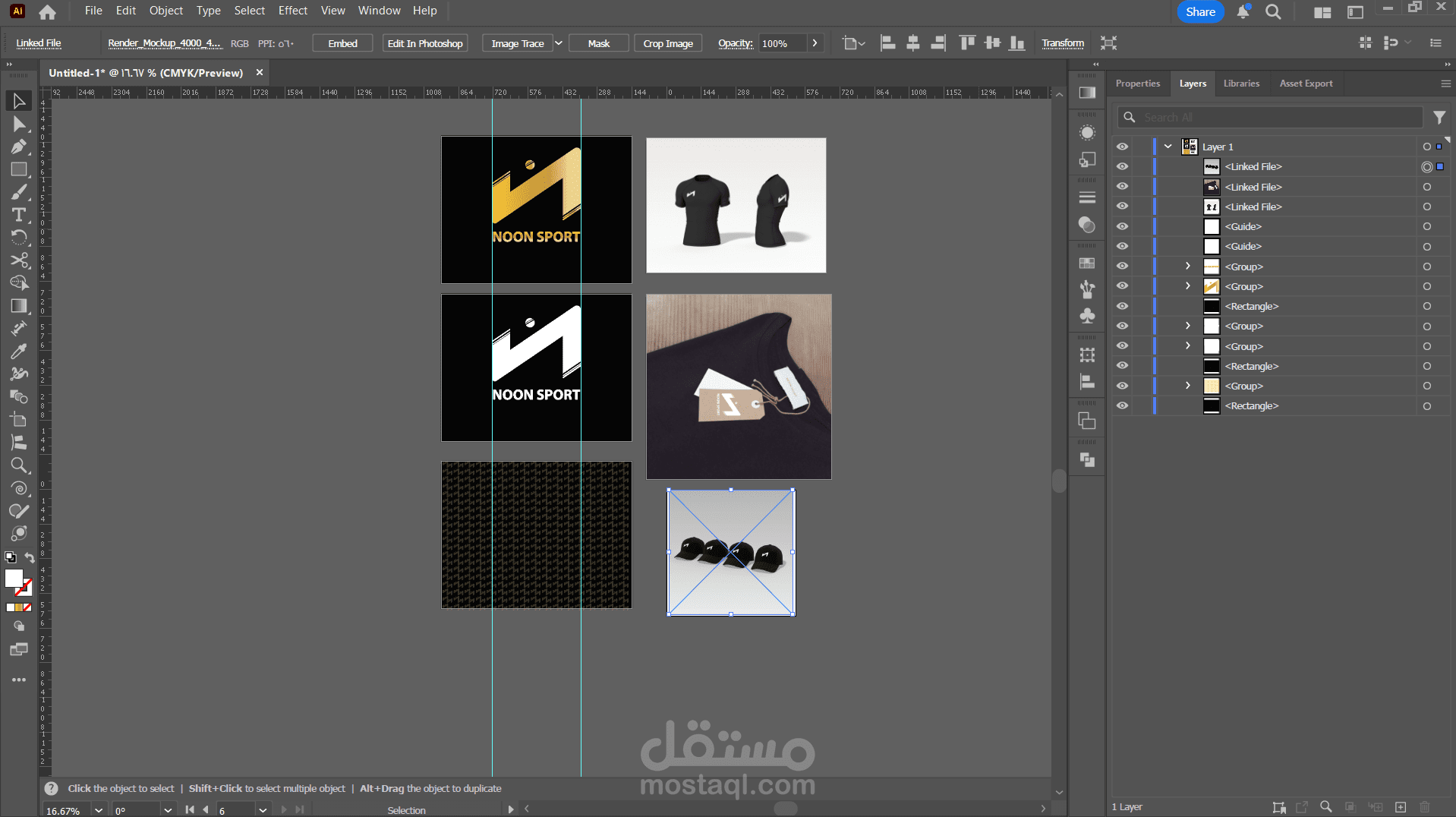Toggle visibility of the third Linked File
The image size is (1456, 817).
pos(1122,207)
